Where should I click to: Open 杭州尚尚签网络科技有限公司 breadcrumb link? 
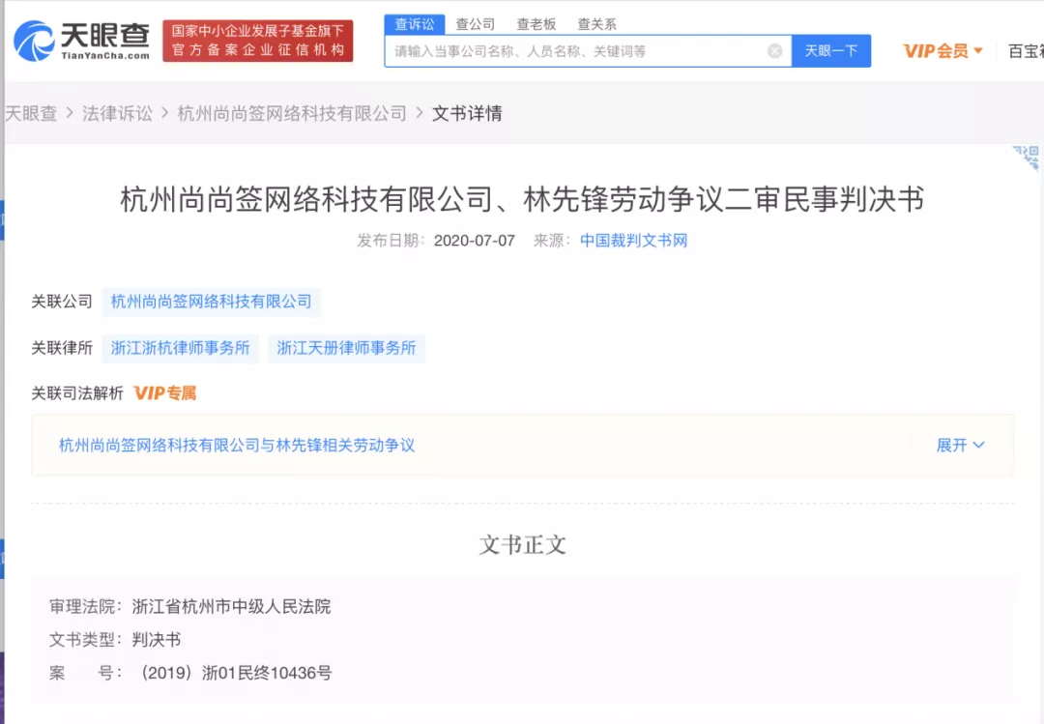coord(292,113)
